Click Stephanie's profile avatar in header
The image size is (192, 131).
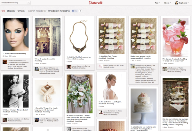(x=176, y=3)
